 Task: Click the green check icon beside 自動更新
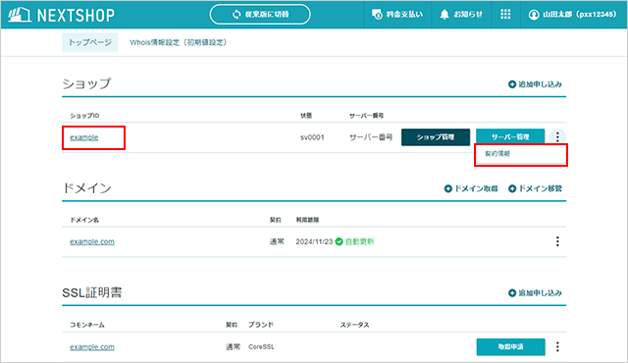tap(340, 241)
